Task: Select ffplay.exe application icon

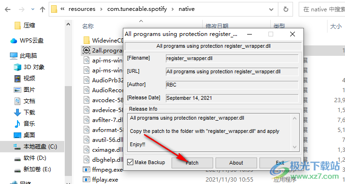Action: tap(86, 180)
